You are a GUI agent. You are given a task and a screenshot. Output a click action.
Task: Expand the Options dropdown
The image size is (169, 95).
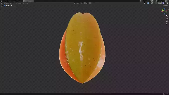(x=165, y=5)
